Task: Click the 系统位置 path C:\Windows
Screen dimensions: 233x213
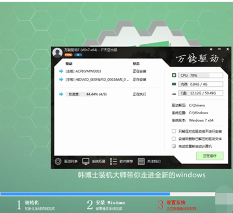Action: [198, 113]
